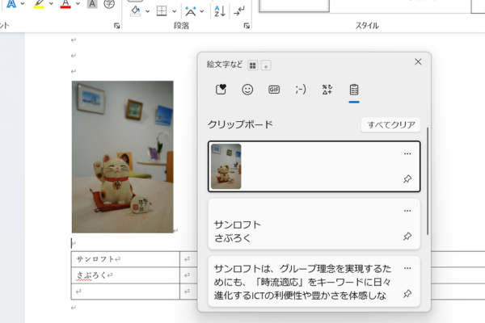This screenshot has width=485, height=323.
Task: Open more options for サンロフト さぶろく item
Action: 407,211
